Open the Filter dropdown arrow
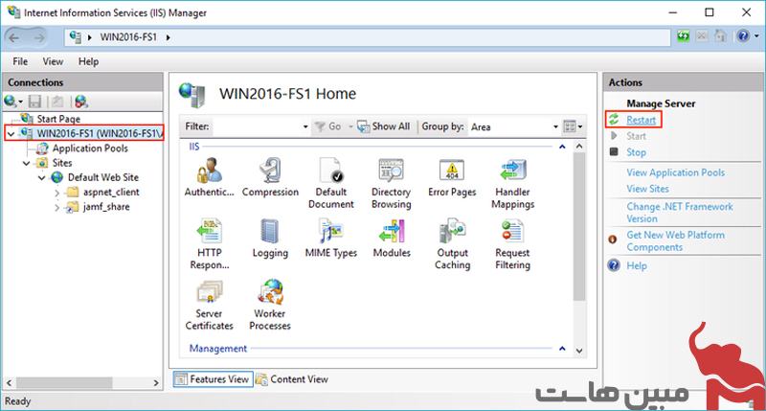 click(x=305, y=127)
